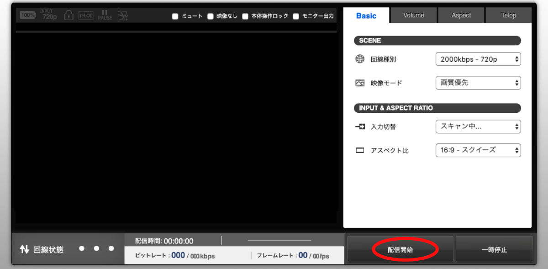Expand the 映像モード dropdown set to 画質優先
Image resolution: width=548 pixels, height=269 pixels.
click(x=478, y=83)
